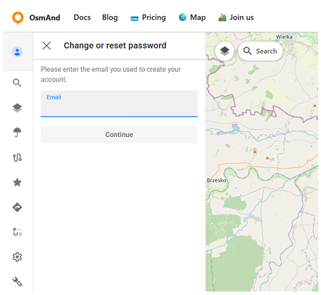Click the round layers button on map
Viewport: 321px width, 295px height.
(x=225, y=51)
